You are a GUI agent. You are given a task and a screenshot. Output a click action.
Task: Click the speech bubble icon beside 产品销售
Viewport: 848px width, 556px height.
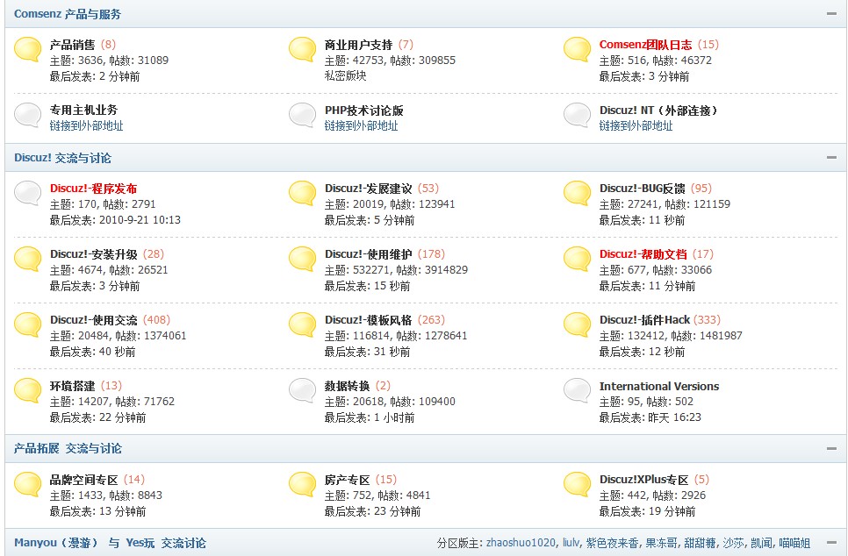pos(27,50)
